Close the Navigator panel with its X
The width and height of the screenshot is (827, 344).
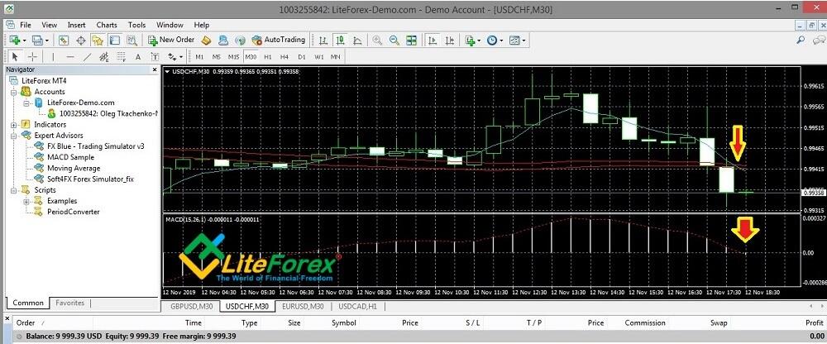(155, 69)
